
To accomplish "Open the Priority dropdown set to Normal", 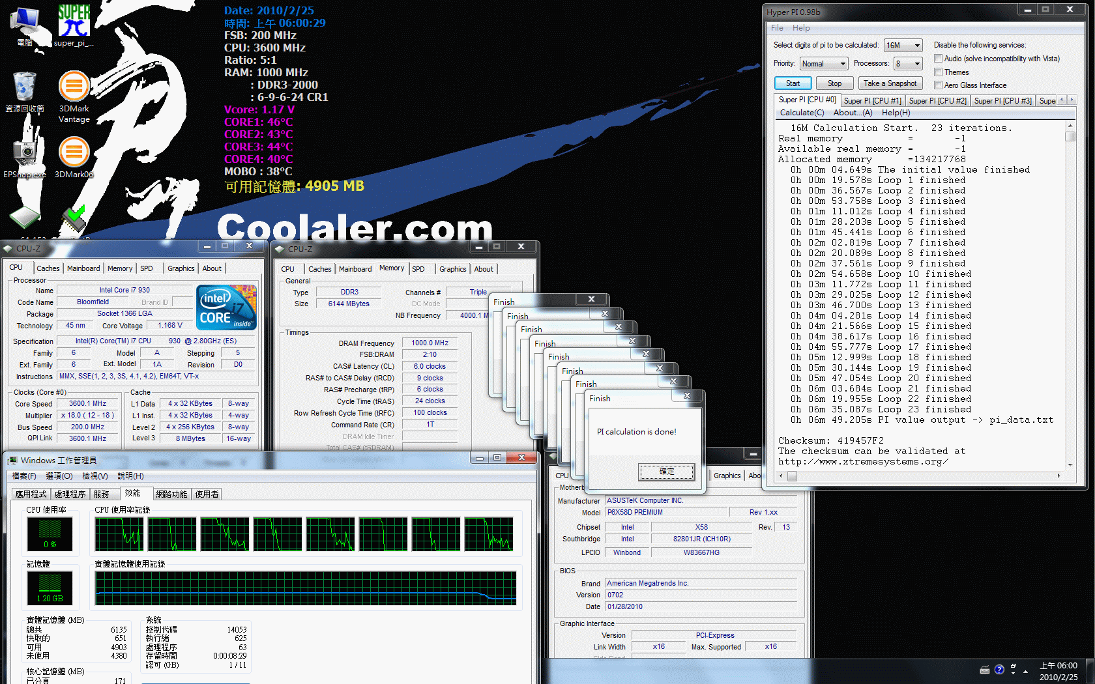I will [x=824, y=63].
